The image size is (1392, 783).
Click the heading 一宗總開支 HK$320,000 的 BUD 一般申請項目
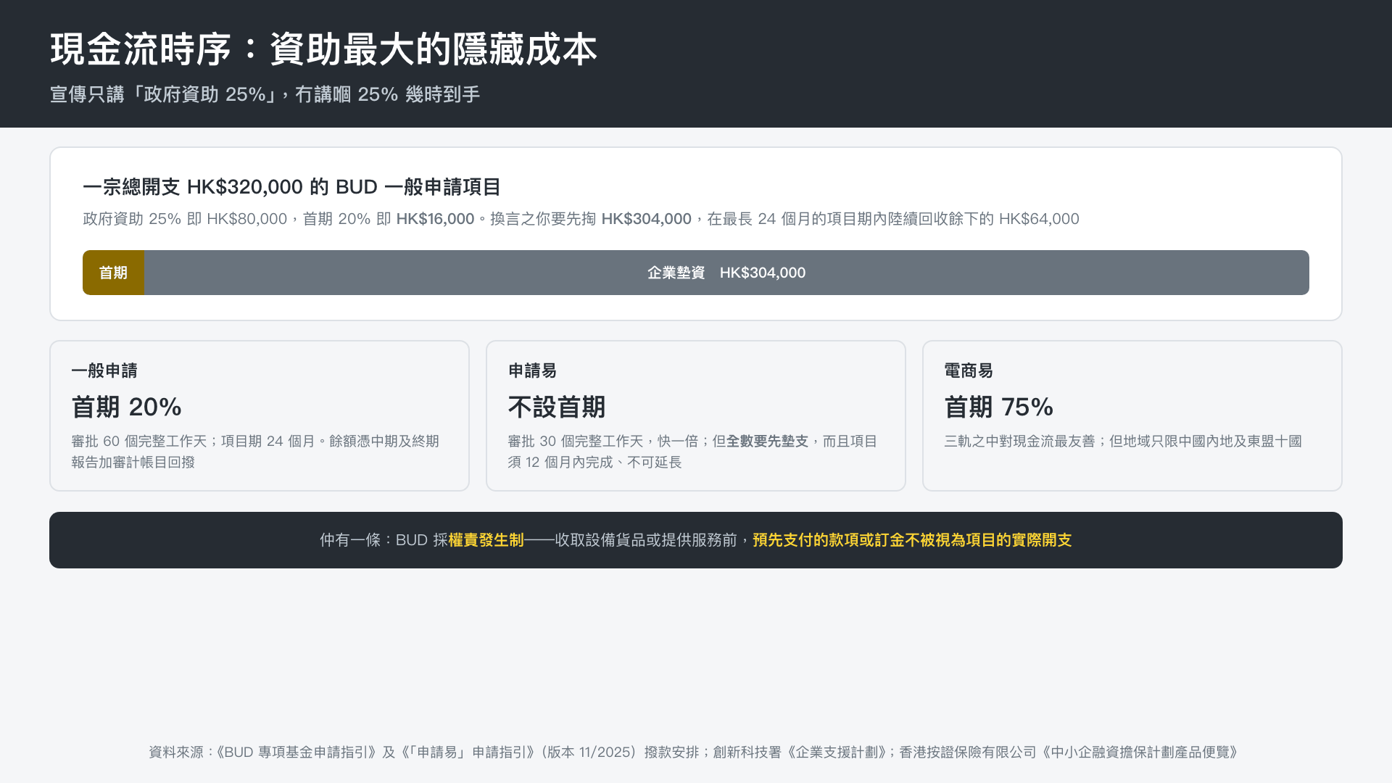coord(291,187)
